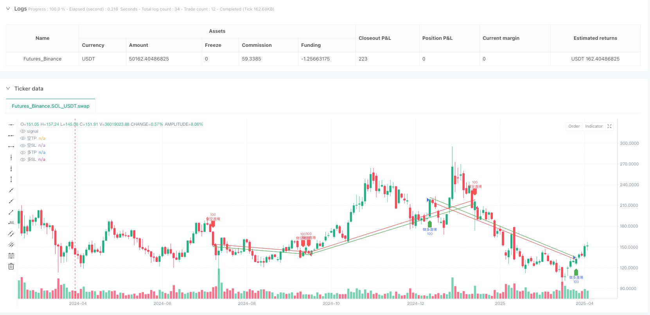Click the USDT 162.40486825 estimated returns
Viewport: 650px width, 315px height.
(595, 59)
